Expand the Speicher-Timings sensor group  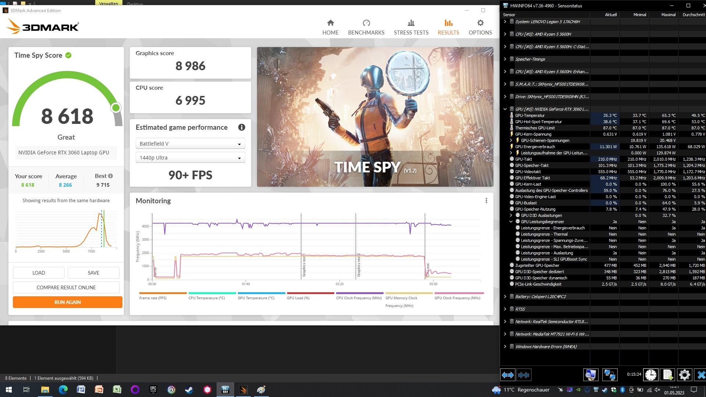pyautogui.click(x=505, y=59)
